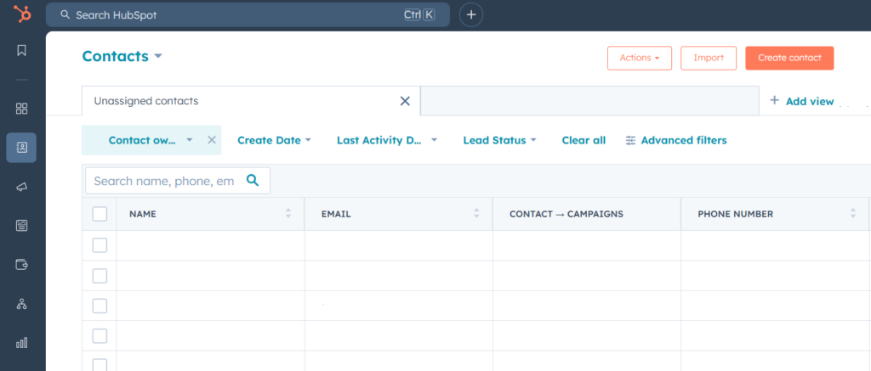Click the search name, phone, email field
Image resolution: width=871 pixels, height=371 pixels.
click(x=164, y=181)
